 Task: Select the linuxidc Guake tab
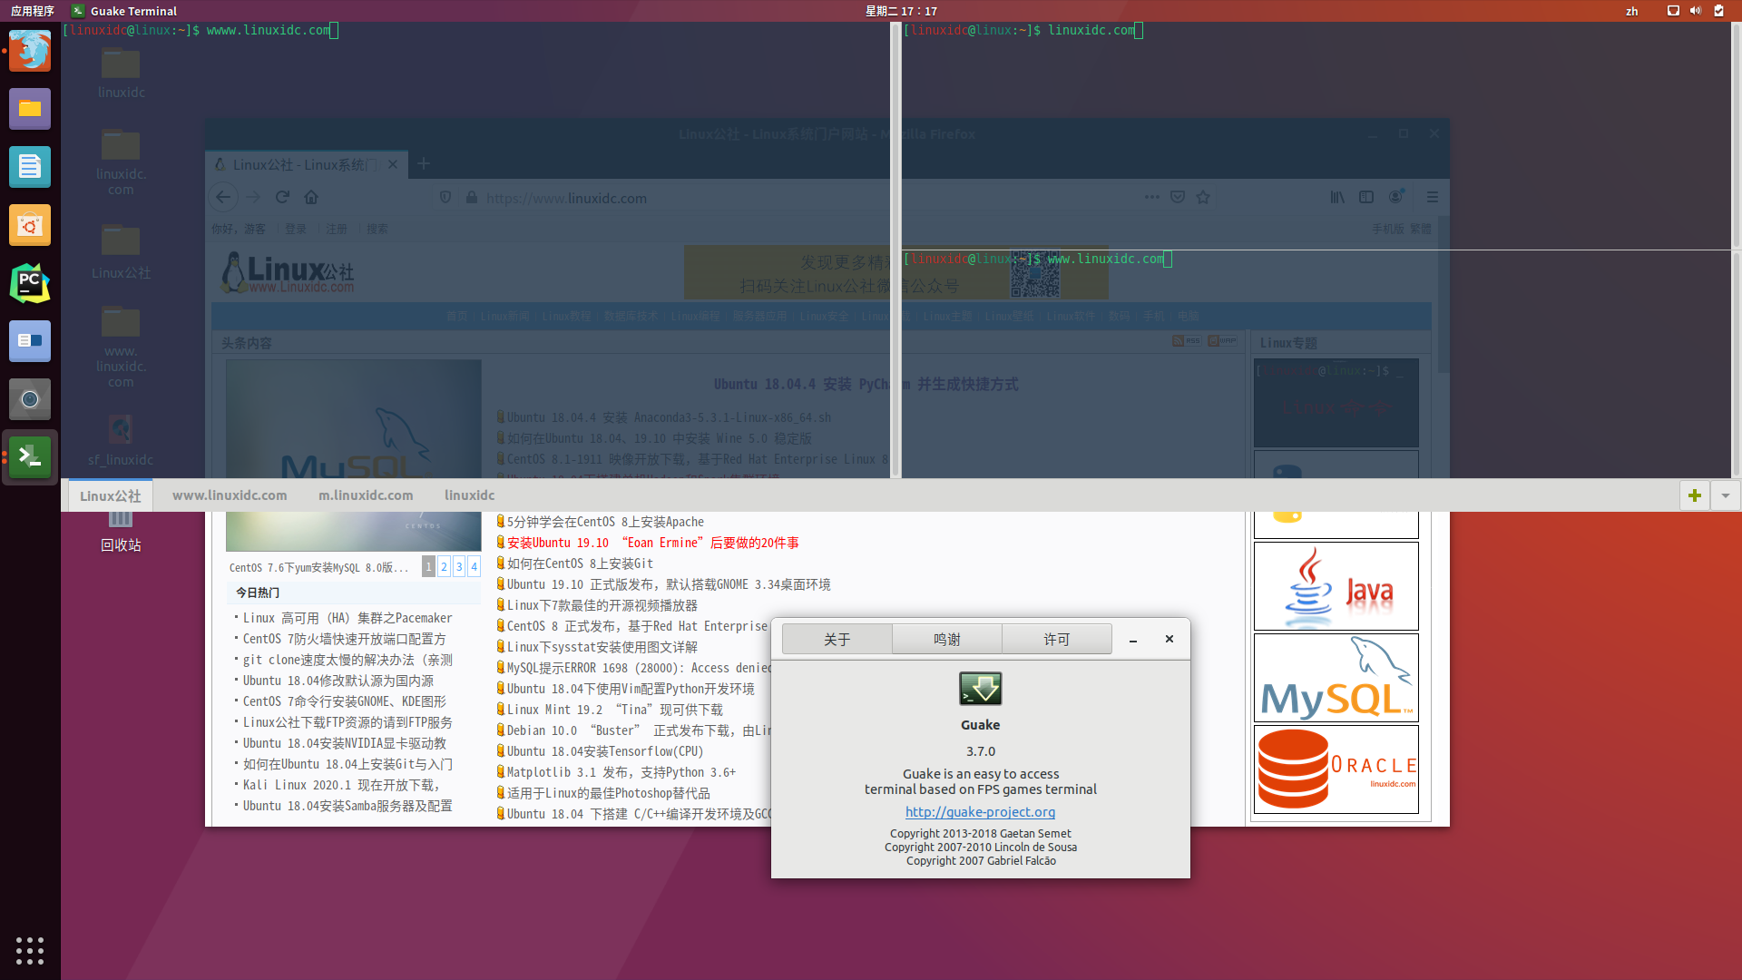coord(470,495)
